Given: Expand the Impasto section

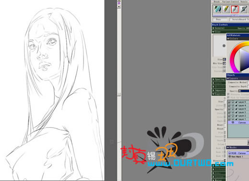Looking at the screenshot, I should tap(213, 90).
